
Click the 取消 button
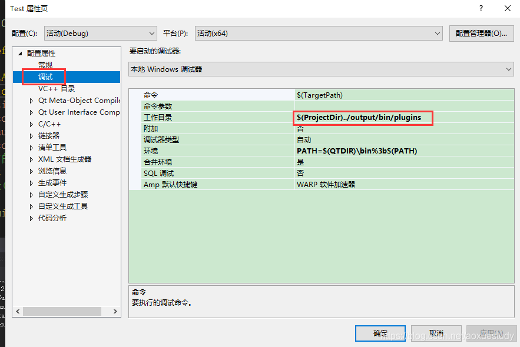(x=436, y=333)
